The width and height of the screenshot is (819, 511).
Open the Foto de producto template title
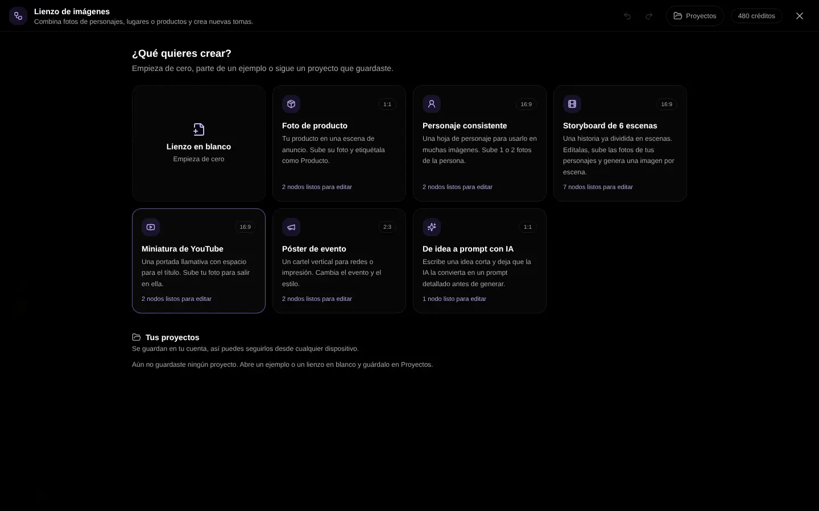(315, 125)
